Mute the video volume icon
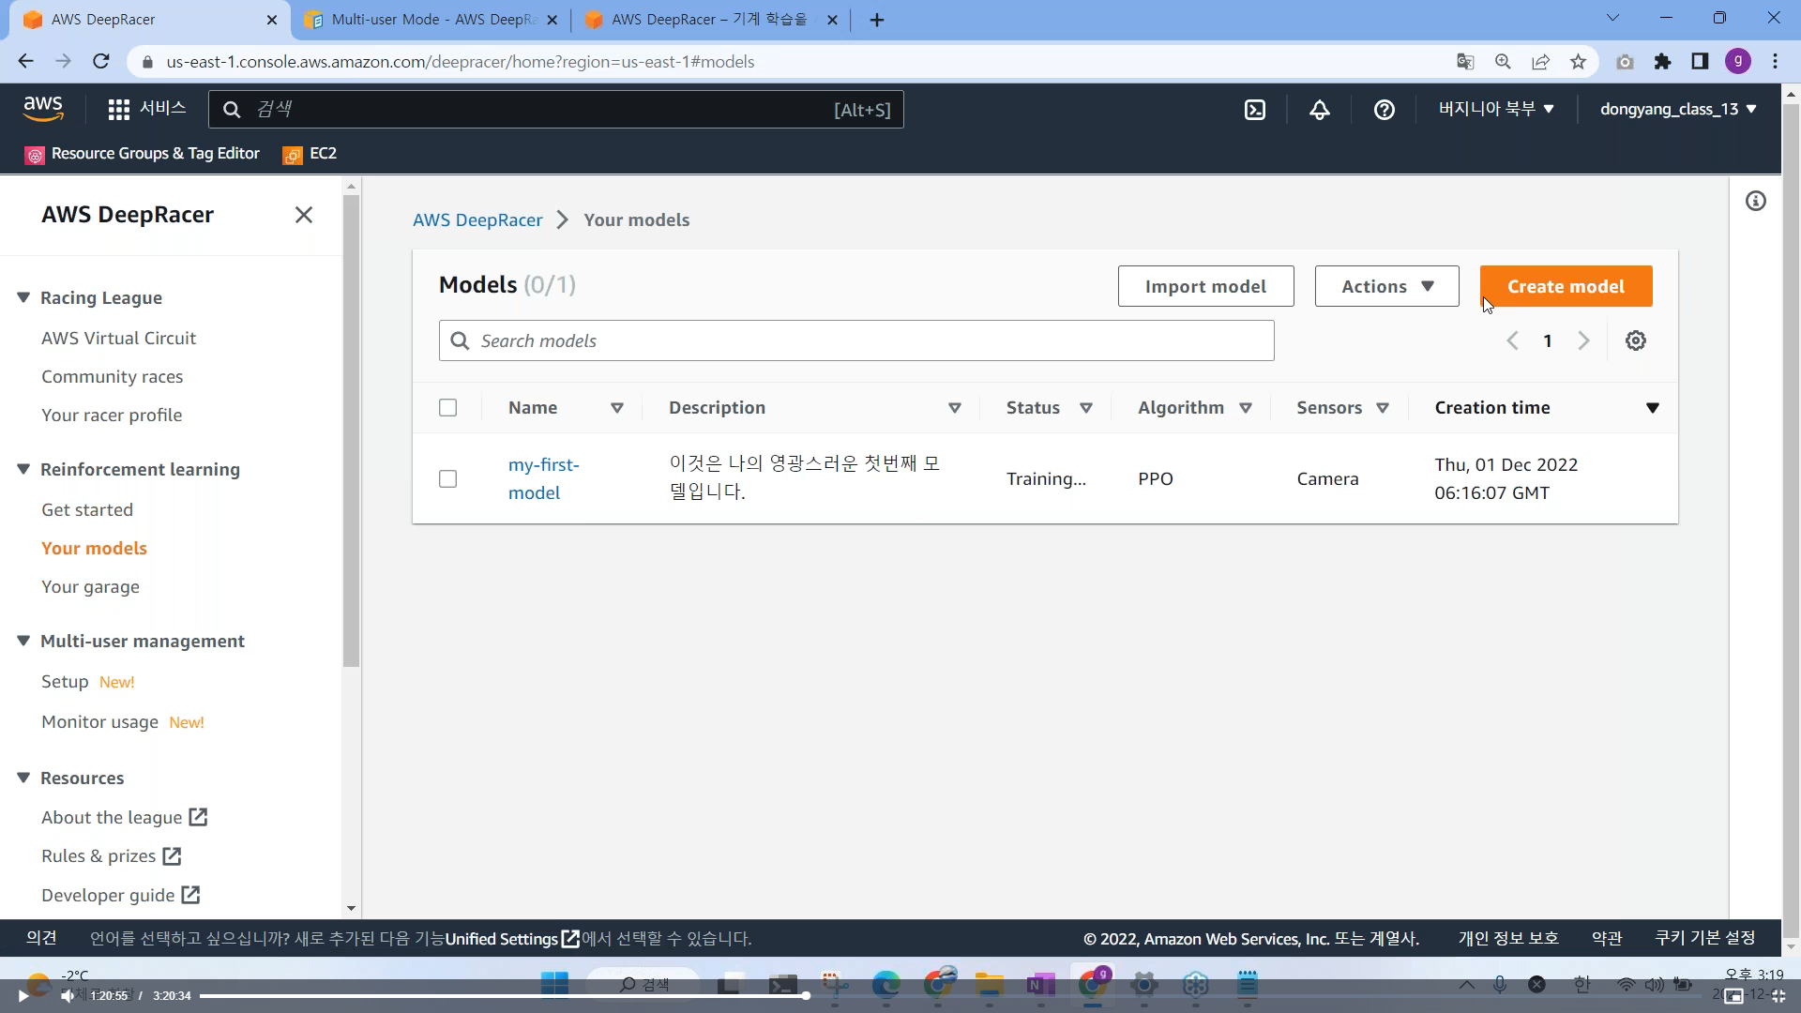 tap(68, 996)
